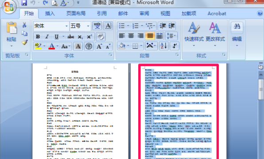Center align text
264x159 pixels.
click(131, 36)
